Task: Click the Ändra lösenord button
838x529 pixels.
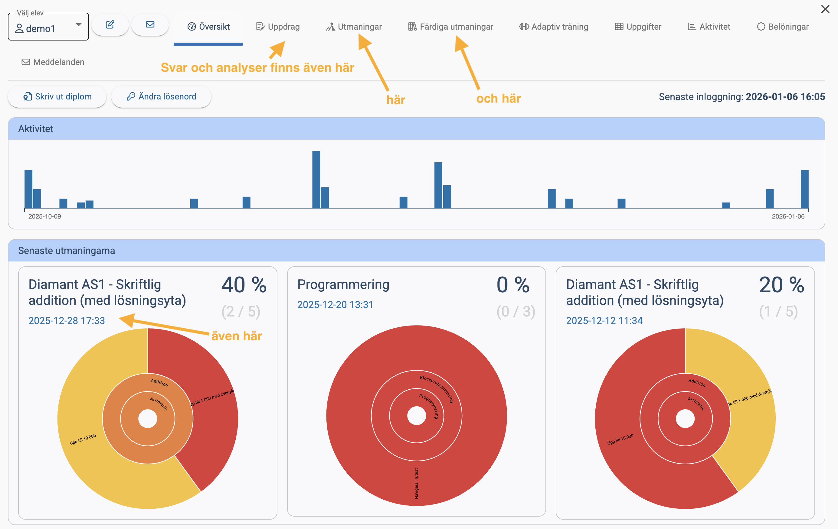Action: [x=161, y=96]
